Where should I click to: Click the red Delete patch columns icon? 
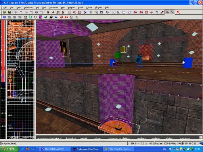point(66,17)
